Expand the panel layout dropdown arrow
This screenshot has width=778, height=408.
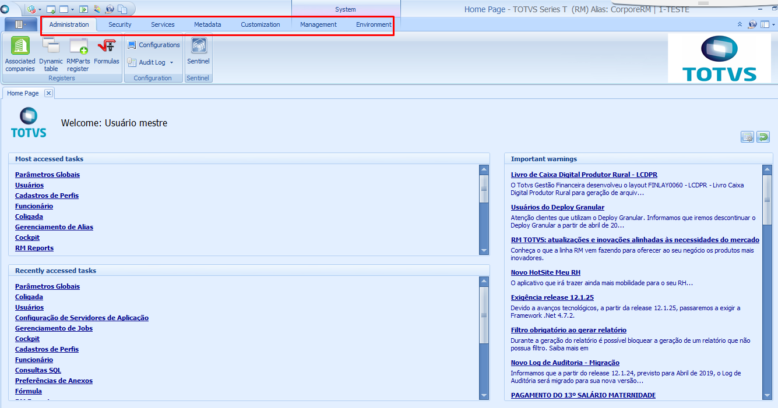773,25
